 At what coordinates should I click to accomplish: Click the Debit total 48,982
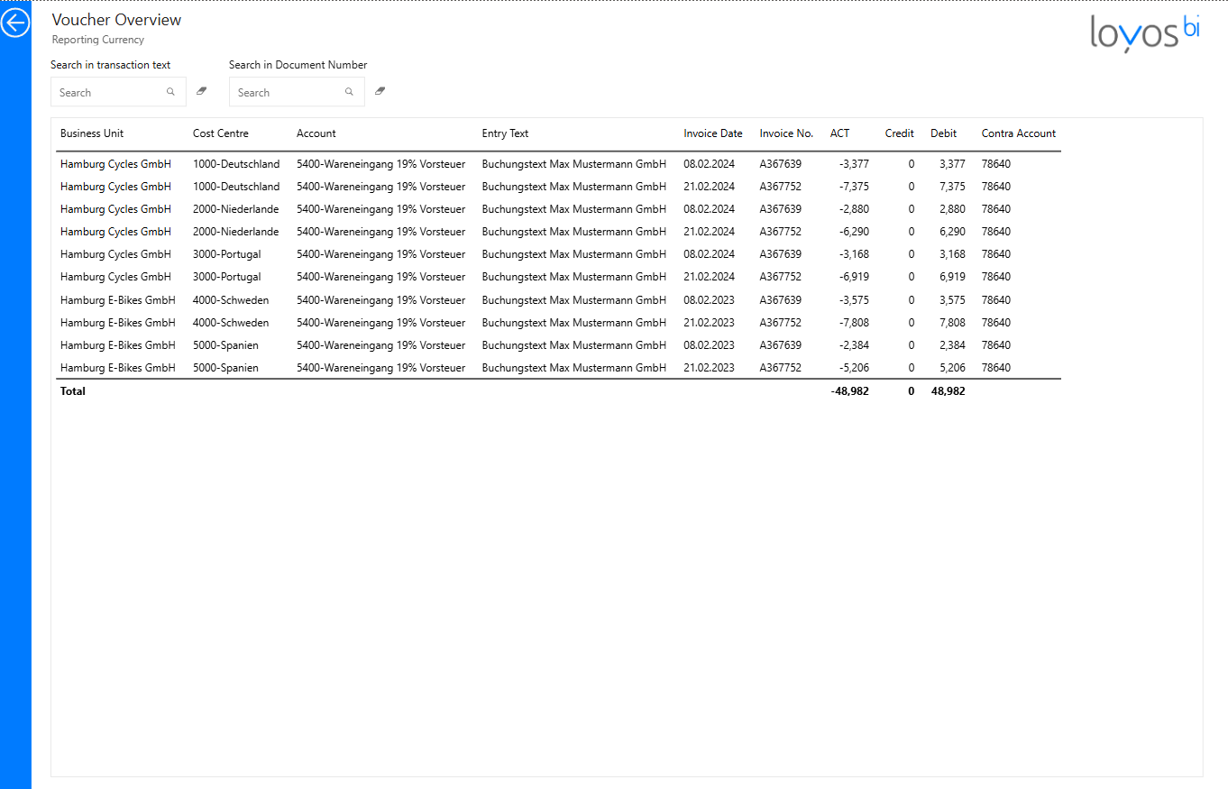[x=948, y=391]
